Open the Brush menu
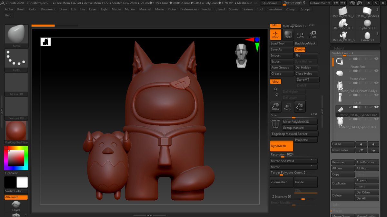The height and width of the screenshot is (217, 387). 21,9
